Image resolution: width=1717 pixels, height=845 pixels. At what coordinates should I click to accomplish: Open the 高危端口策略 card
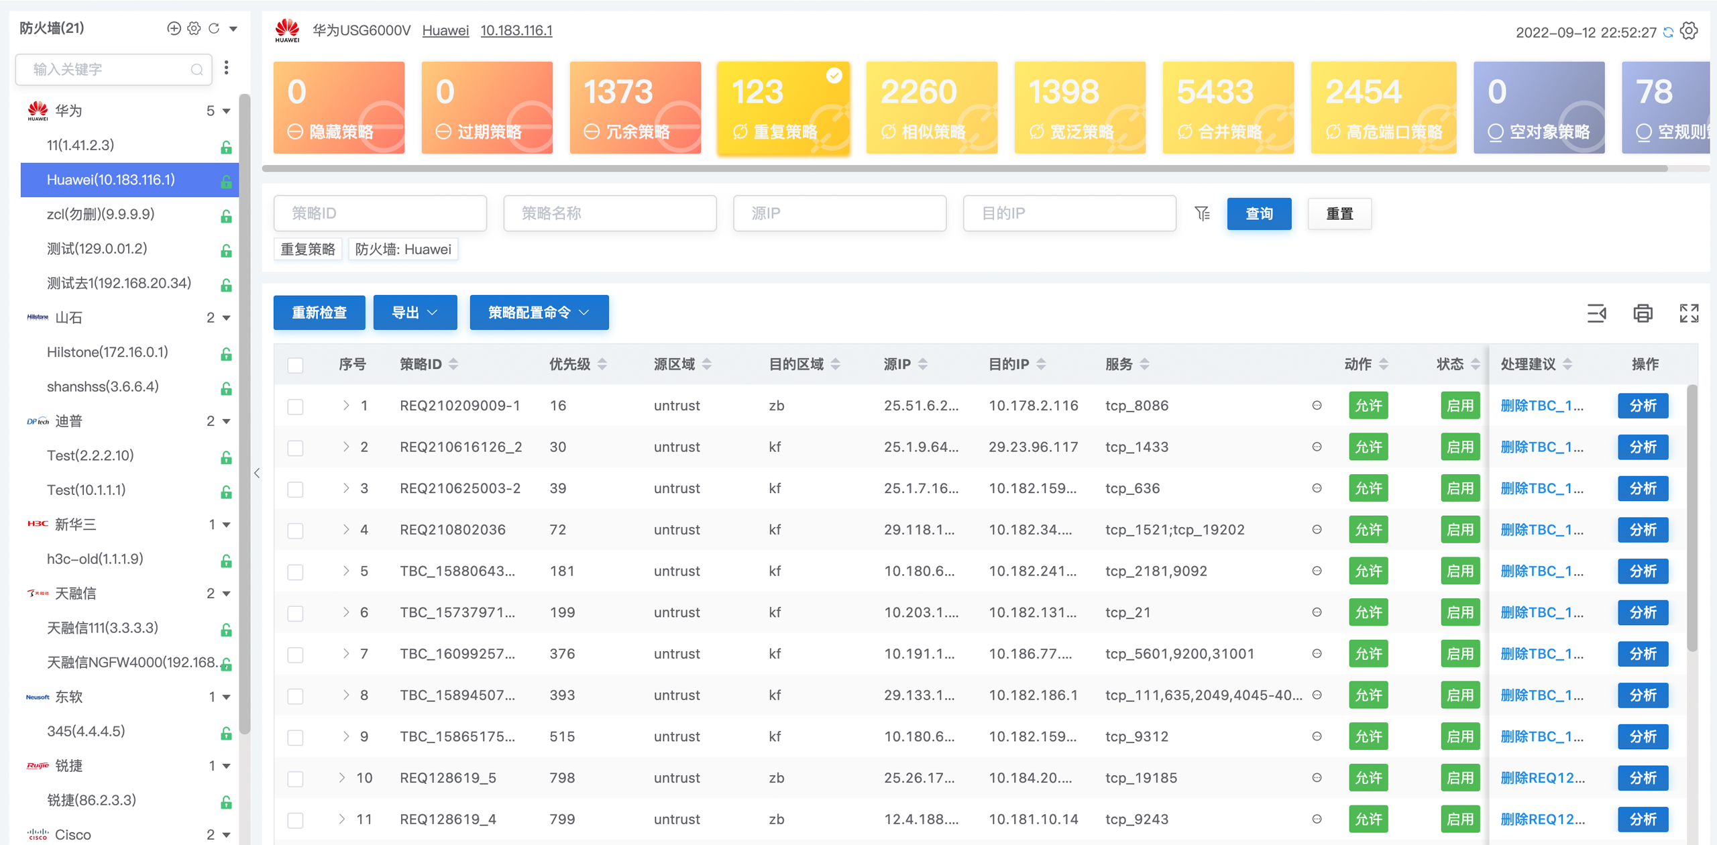click(x=1384, y=107)
